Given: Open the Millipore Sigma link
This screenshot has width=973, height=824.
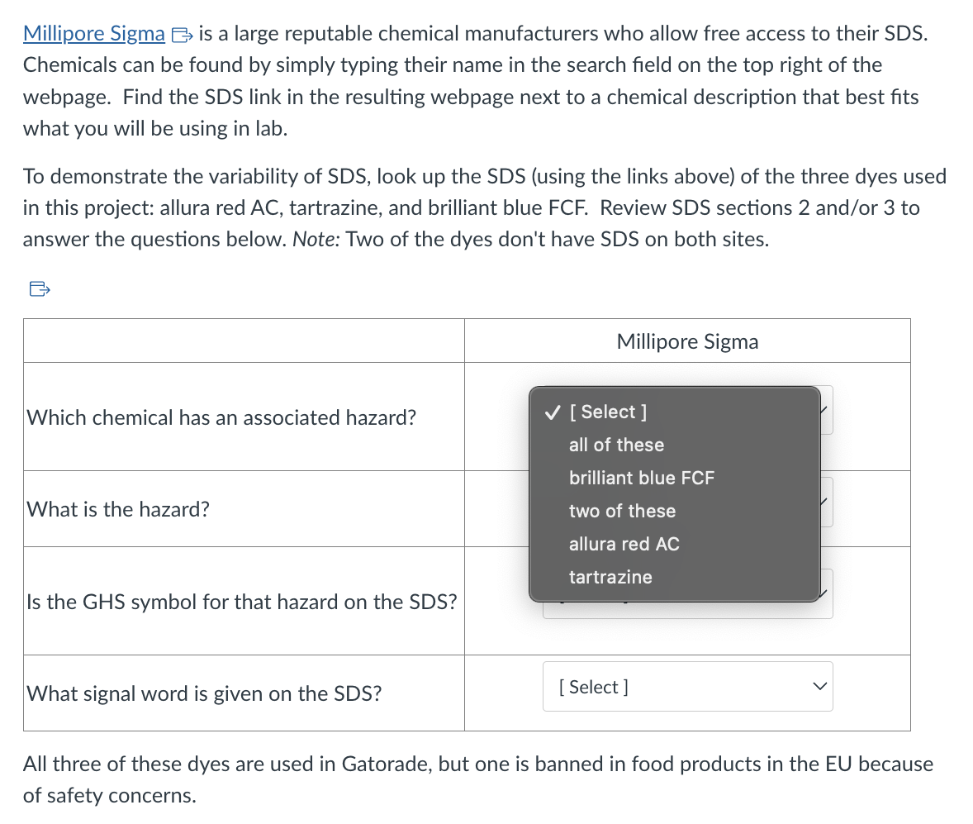Looking at the screenshot, I should pos(93,34).
